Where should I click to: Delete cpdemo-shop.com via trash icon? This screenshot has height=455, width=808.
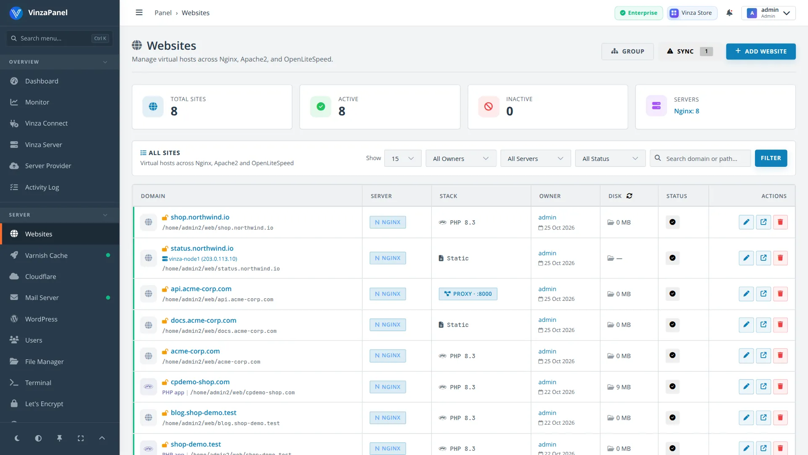[x=780, y=386]
